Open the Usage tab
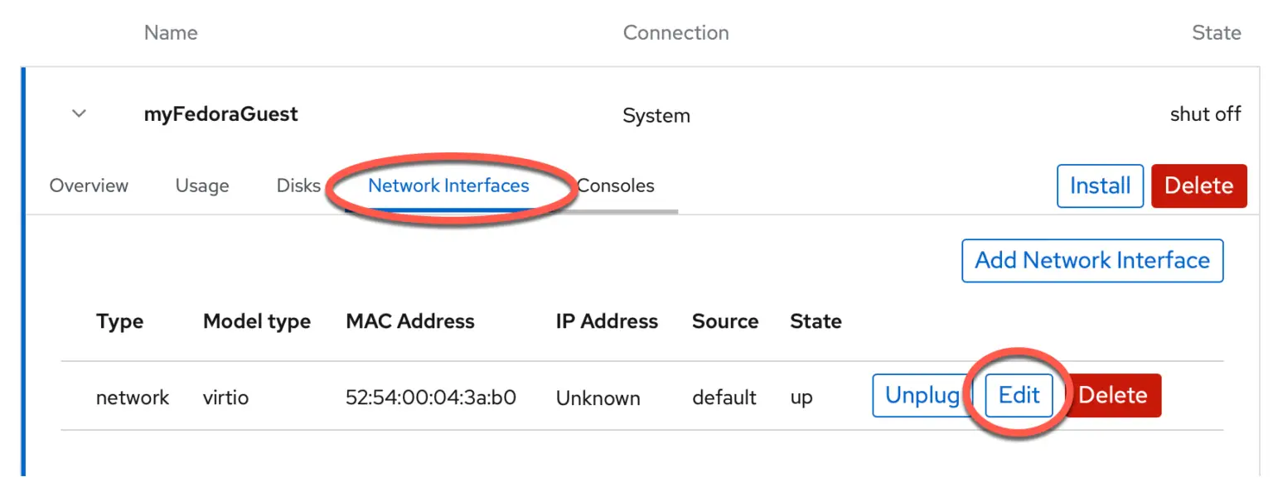 [x=202, y=186]
